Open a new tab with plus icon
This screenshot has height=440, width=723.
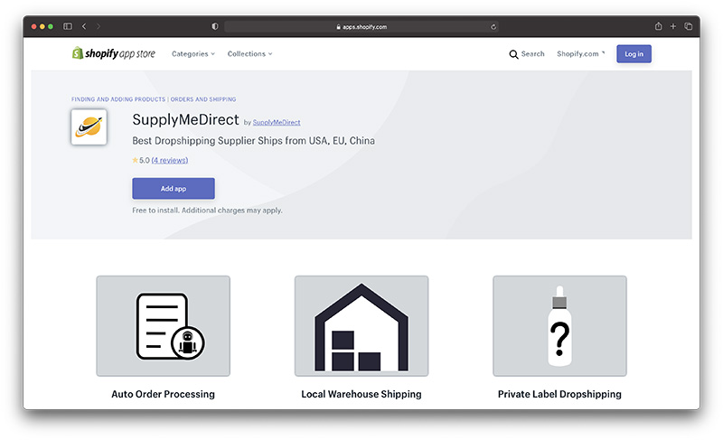click(673, 27)
